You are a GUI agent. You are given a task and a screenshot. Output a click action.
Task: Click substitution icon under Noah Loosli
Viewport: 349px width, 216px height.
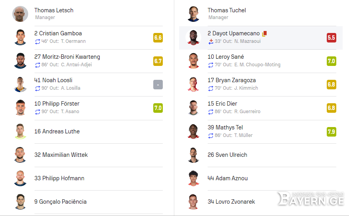point(38,89)
